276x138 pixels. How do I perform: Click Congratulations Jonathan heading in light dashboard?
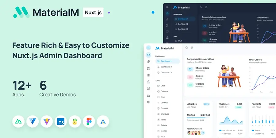pyautogui.click(x=200, y=59)
